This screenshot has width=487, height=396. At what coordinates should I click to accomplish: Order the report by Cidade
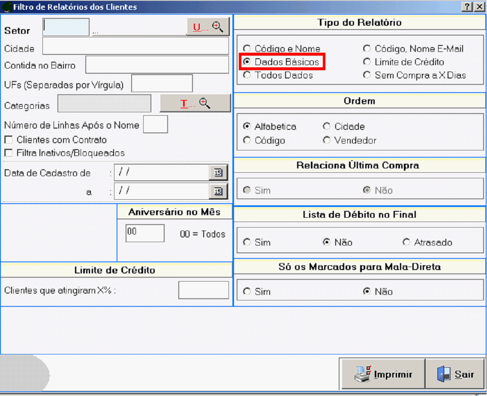(327, 126)
